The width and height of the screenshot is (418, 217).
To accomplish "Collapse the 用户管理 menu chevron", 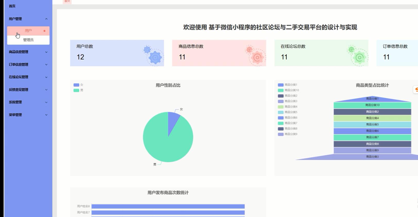I will (x=46, y=19).
